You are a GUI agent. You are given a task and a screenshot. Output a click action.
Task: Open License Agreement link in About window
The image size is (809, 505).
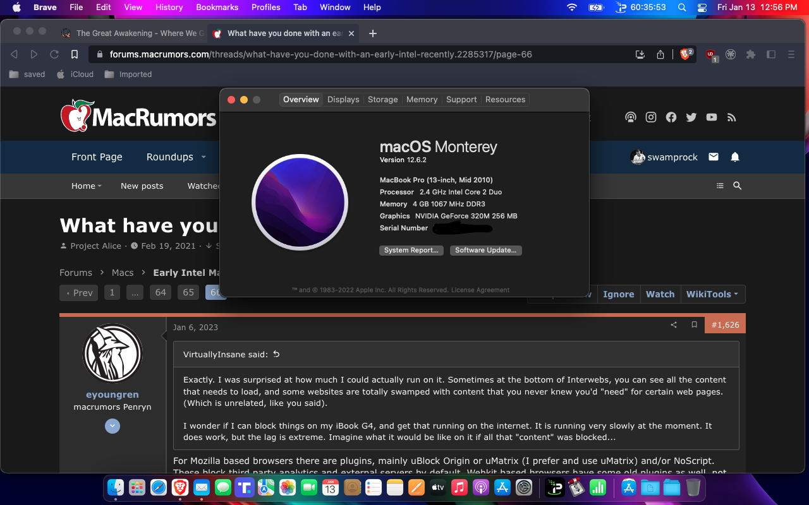480,290
